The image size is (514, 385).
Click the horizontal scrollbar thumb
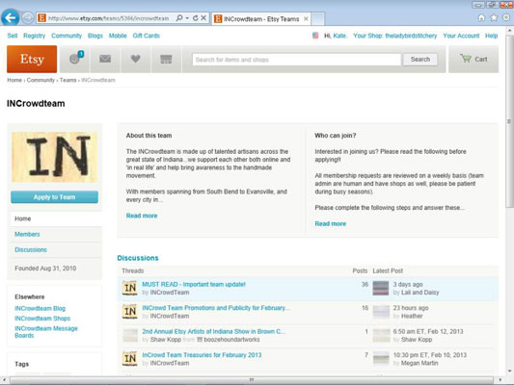252,380
